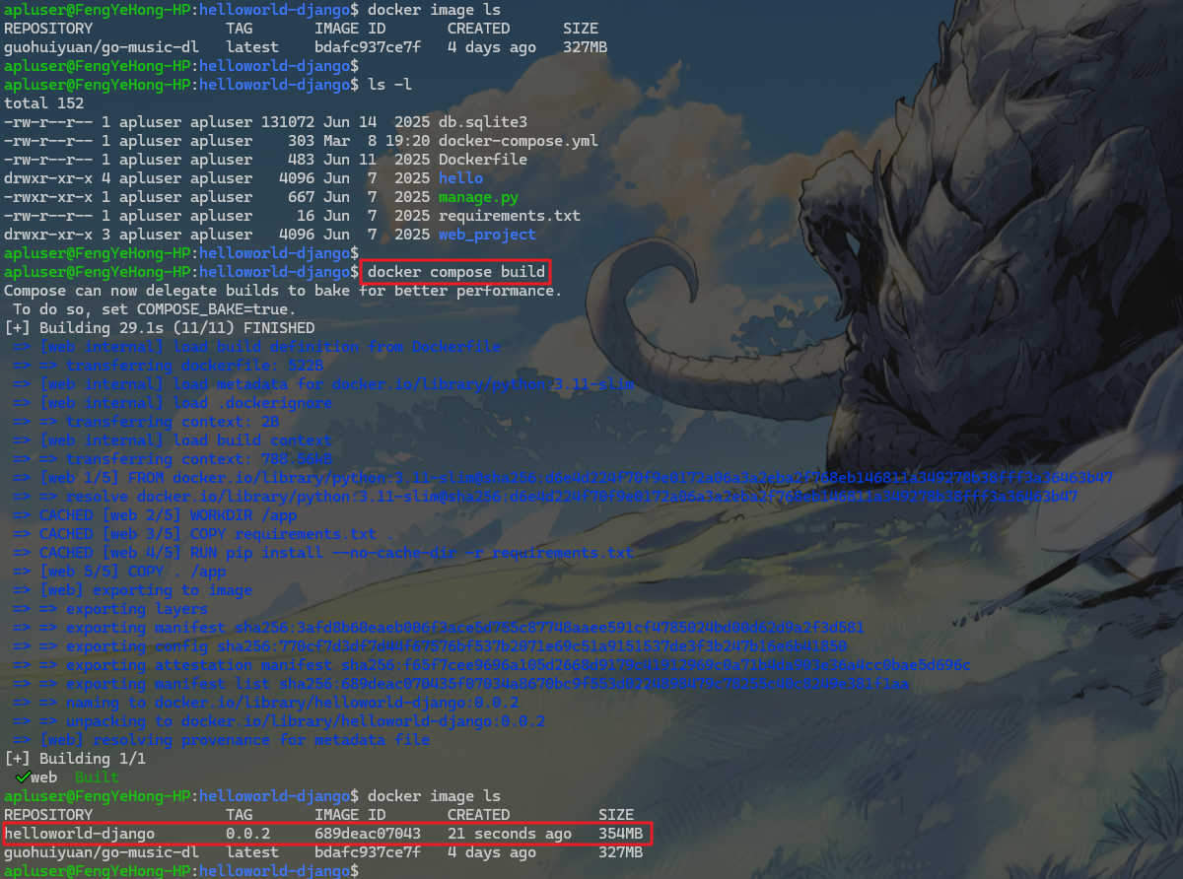1183x879 pixels.
Task: Click the final empty prompt line
Action: pyautogui.click(x=180, y=871)
